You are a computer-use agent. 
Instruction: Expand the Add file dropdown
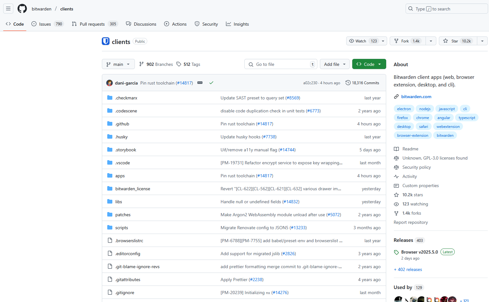click(334, 64)
